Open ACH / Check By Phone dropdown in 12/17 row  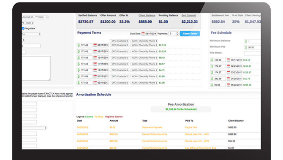[x=144, y=70]
